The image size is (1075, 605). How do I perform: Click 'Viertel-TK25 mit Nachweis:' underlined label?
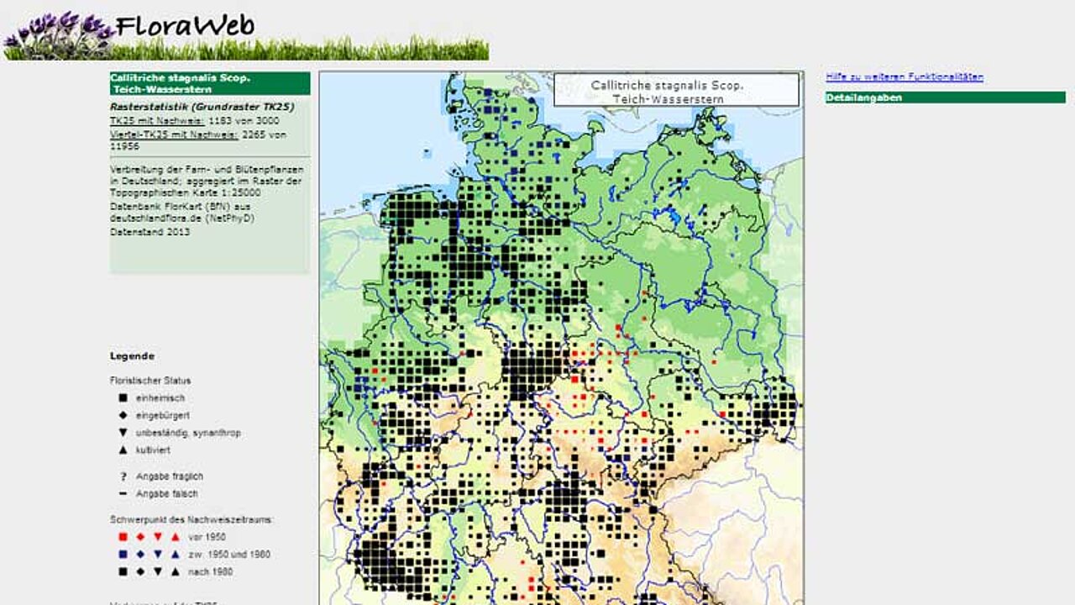[x=174, y=134]
